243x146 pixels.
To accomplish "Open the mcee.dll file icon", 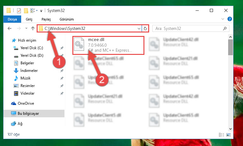I will coord(79,44).
